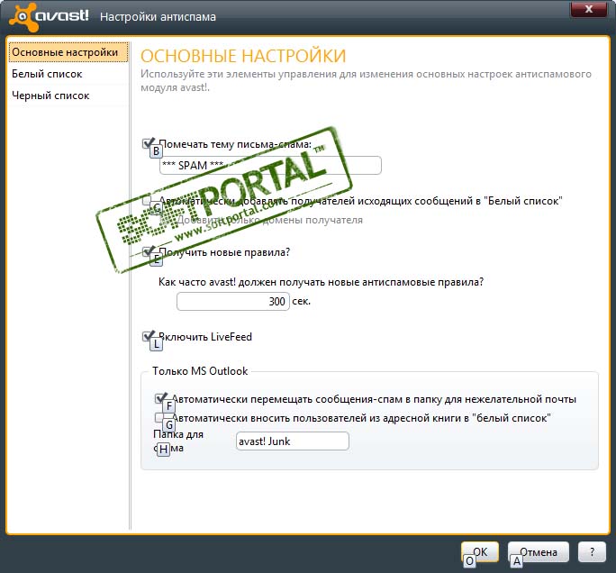
Task: Click the *** SPAM *** subject field
Action: click(270, 165)
